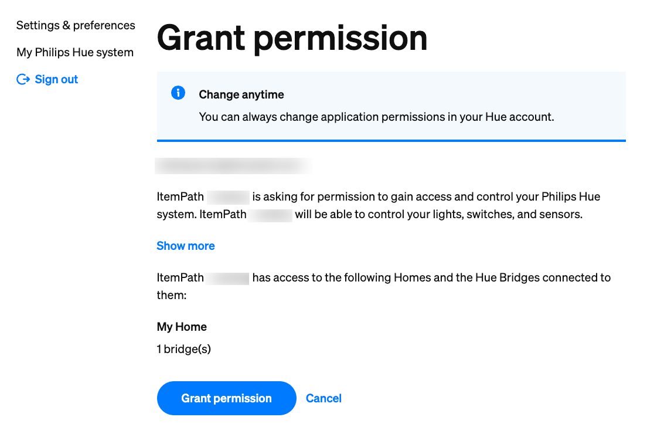Click the Grant permission page heading
Screen dimensions: 664x434
(292, 38)
